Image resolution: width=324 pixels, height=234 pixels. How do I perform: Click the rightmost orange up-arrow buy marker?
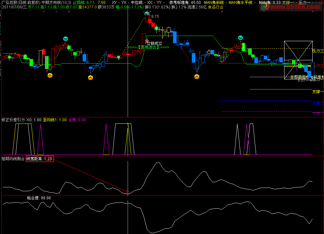[197, 77]
